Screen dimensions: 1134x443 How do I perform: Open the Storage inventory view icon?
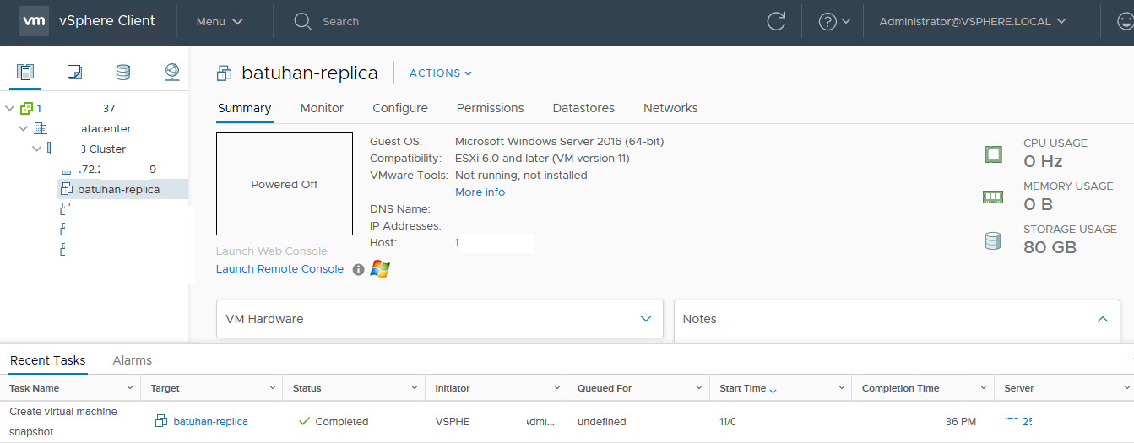[x=123, y=73]
